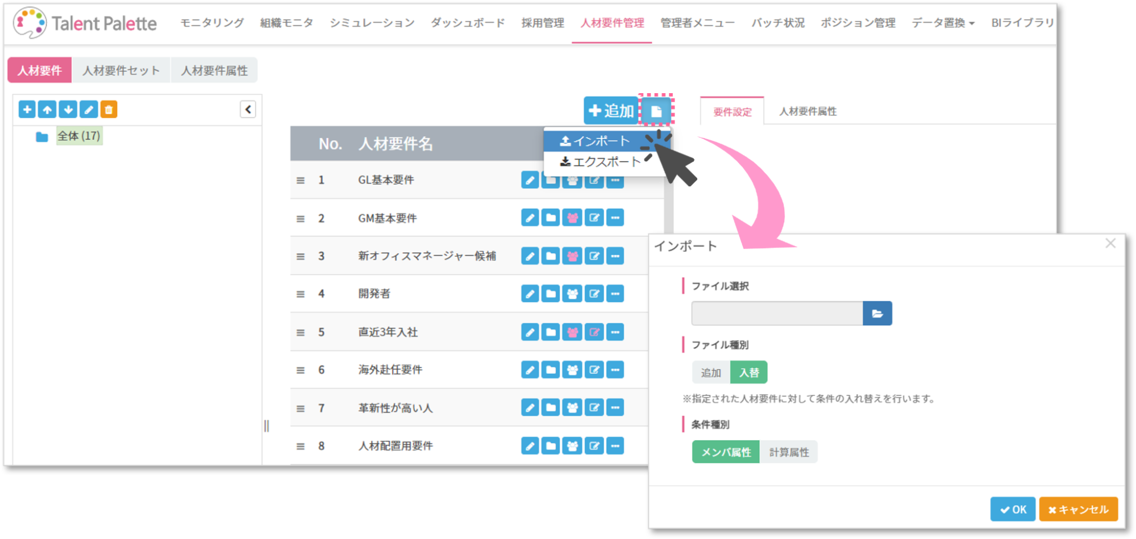Go to ダッシュボード in the top navigation
Image resolution: width=1136 pixels, height=539 pixels.
[468, 23]
